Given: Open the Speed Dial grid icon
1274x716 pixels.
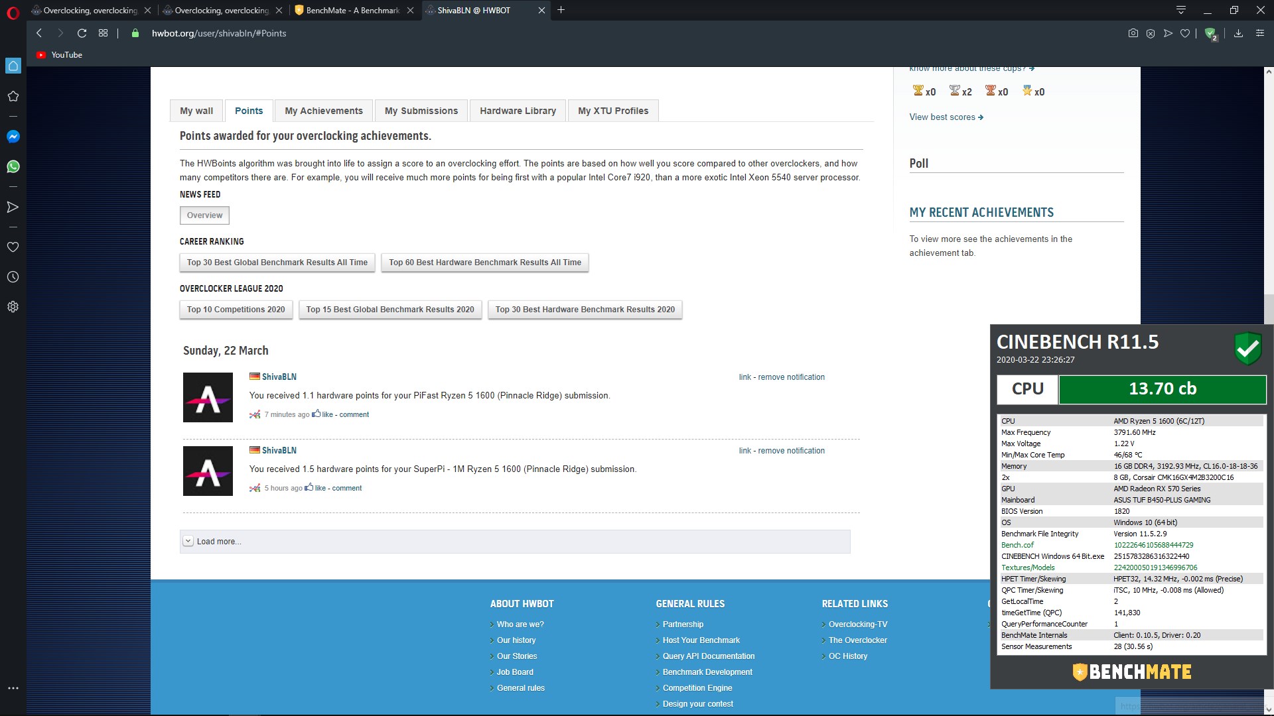Looking at the screenshot, I should click(103, 33).
